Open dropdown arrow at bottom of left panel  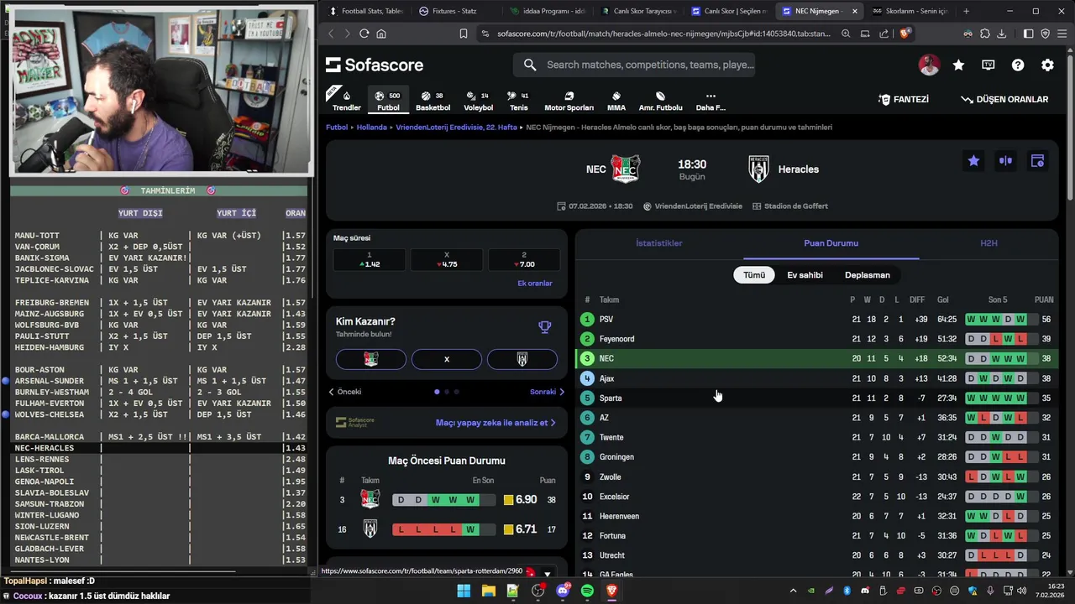point(548,574)
